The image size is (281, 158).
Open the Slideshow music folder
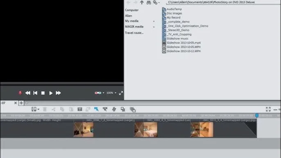175,38
